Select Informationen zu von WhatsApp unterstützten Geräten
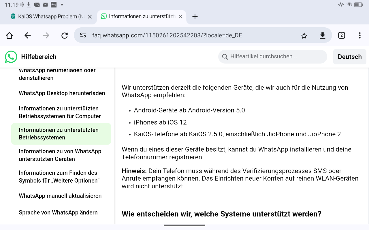The width and height of the screenshot is (369, 230). coord(60,155)
